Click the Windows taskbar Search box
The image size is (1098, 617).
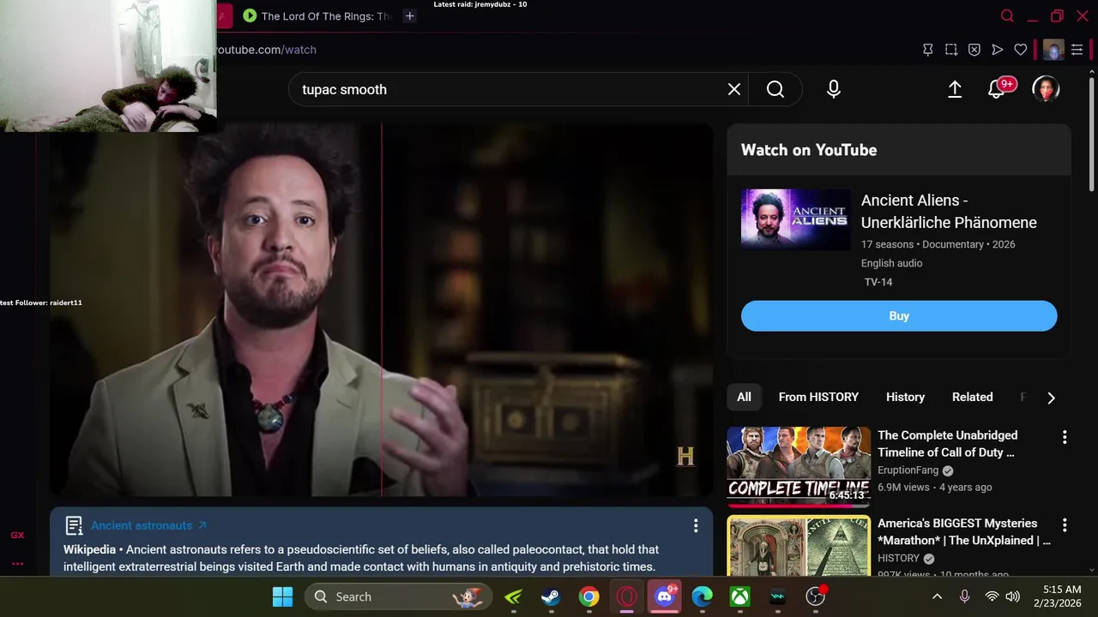[x=398, y=596]
